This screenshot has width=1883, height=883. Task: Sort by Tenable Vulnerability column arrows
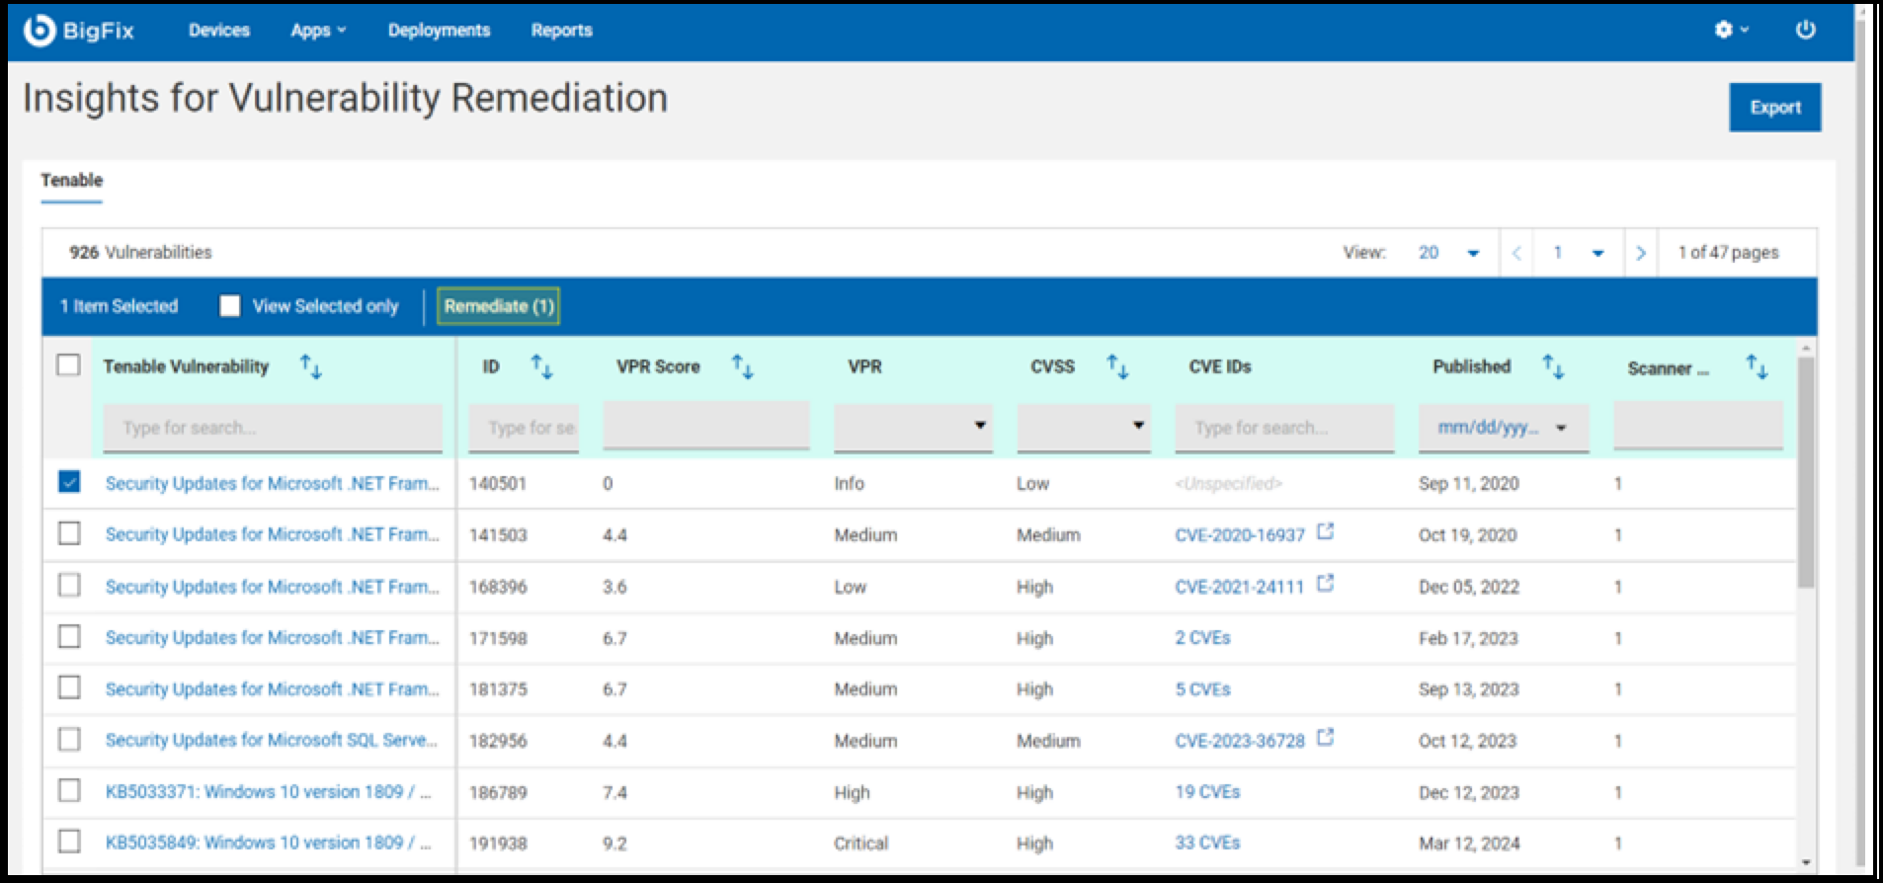(310, 367)
